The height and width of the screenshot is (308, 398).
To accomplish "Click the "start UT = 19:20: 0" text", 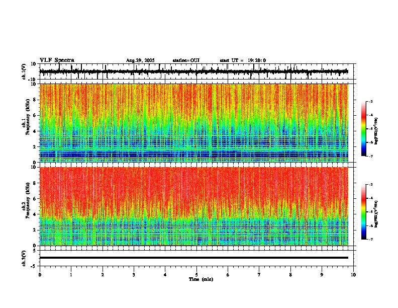I will pos(243,60).
